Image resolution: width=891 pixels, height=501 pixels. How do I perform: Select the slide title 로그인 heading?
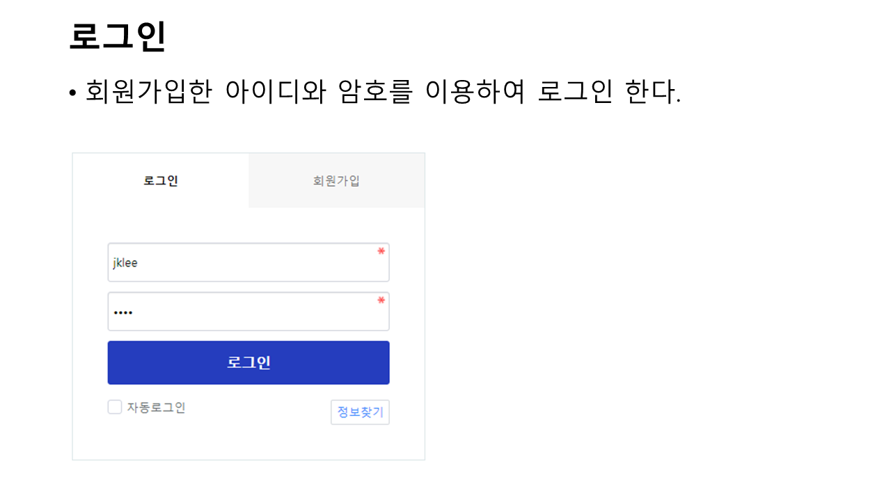tap(118, 36)
